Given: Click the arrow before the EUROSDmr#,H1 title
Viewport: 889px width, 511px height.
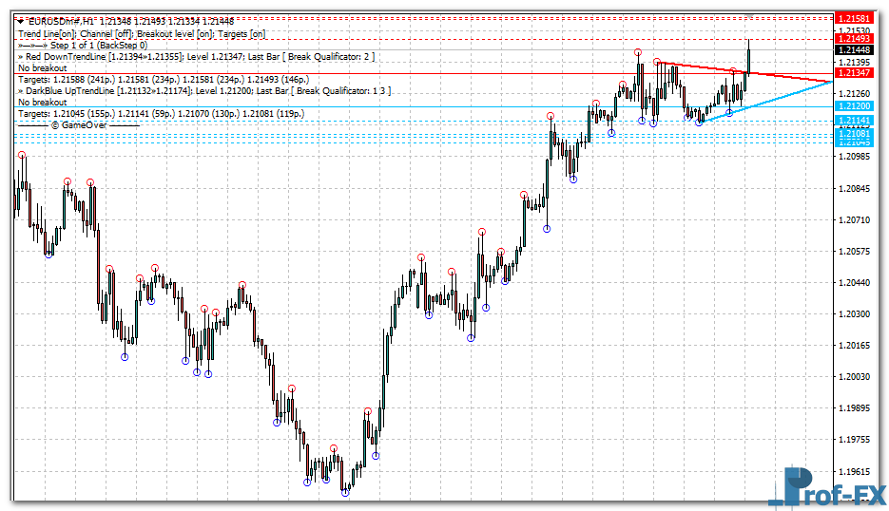Looking at the screenshot, I should [20, 21].
